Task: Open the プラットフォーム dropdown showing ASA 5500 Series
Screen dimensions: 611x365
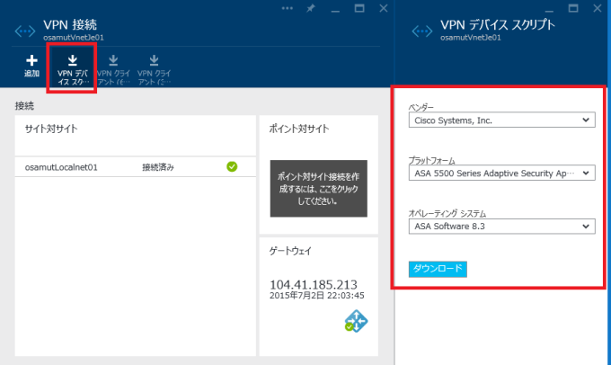Action: tap(502, 173)
